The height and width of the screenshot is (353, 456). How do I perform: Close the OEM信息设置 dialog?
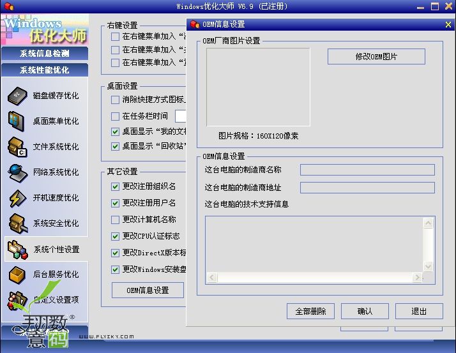click(448, 25)
